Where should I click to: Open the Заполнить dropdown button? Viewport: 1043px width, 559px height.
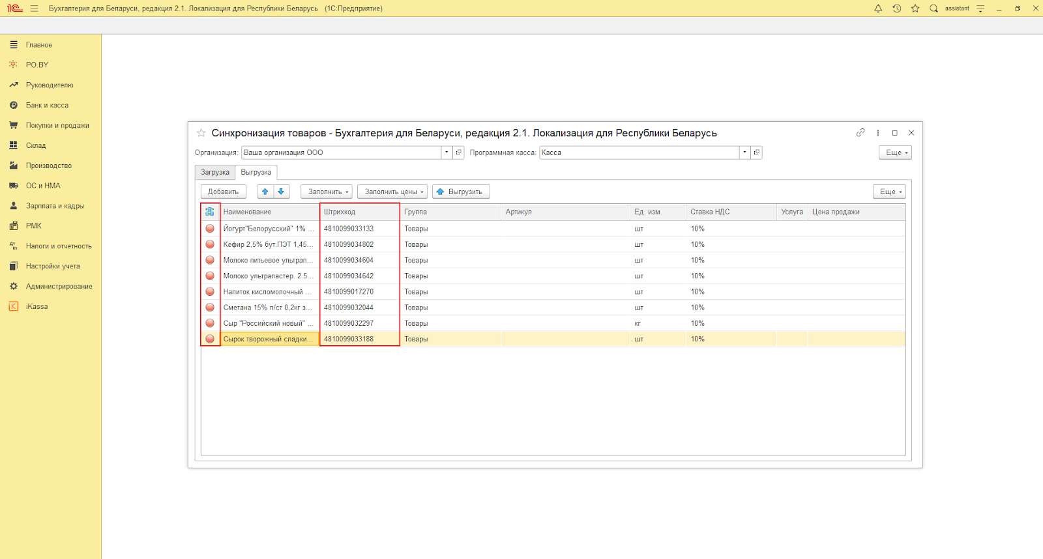pos(327,192)
